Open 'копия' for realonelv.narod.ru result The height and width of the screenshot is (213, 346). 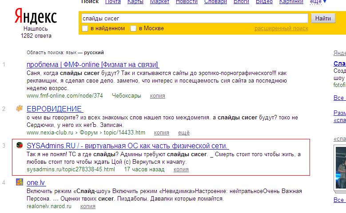88,206
